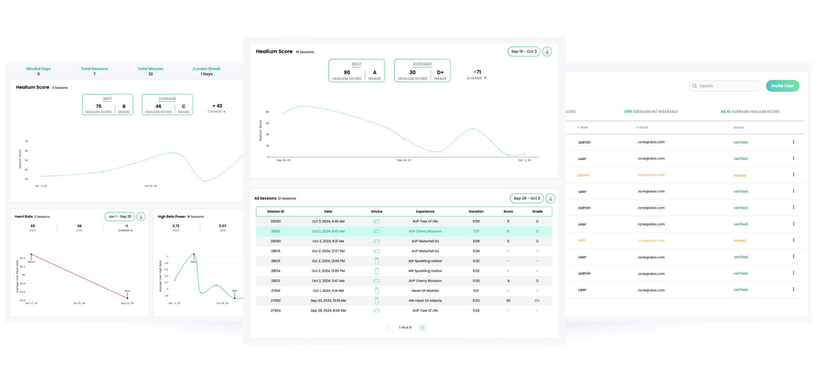Image resolution: width=818 pixels, height=383 pixels.
Task: Click the Grade column header
Action: [537, 212]
